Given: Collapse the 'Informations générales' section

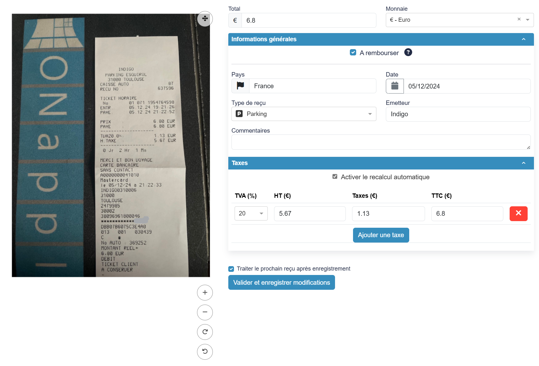Looking at the screenshot, I should coord(523,39).
